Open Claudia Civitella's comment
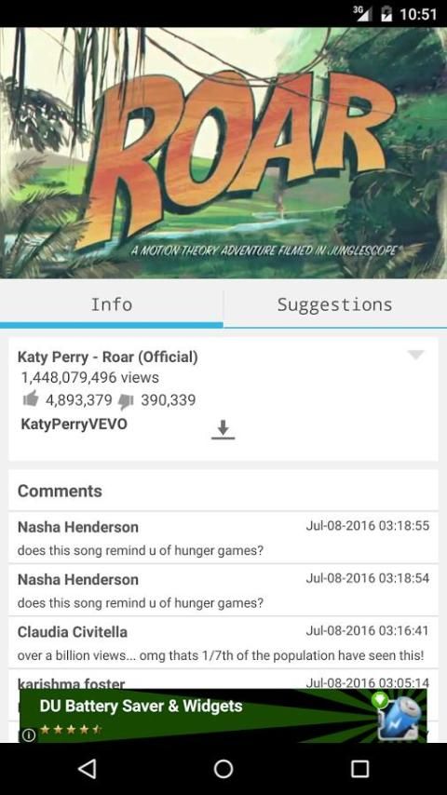 click(x=223, y=643)
